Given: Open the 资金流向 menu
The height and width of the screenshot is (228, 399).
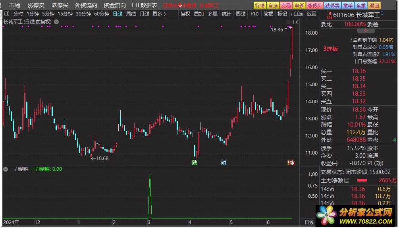Looking at the screenshot, I should tap(114, 5).
